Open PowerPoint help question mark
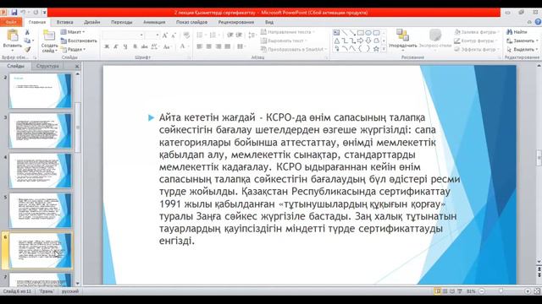The image size is (542, 304). click(x=538, y=22)
